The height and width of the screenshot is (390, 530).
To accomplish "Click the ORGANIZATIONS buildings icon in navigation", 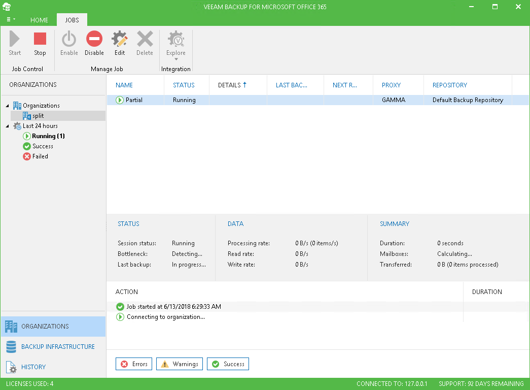I will (11, 327).
